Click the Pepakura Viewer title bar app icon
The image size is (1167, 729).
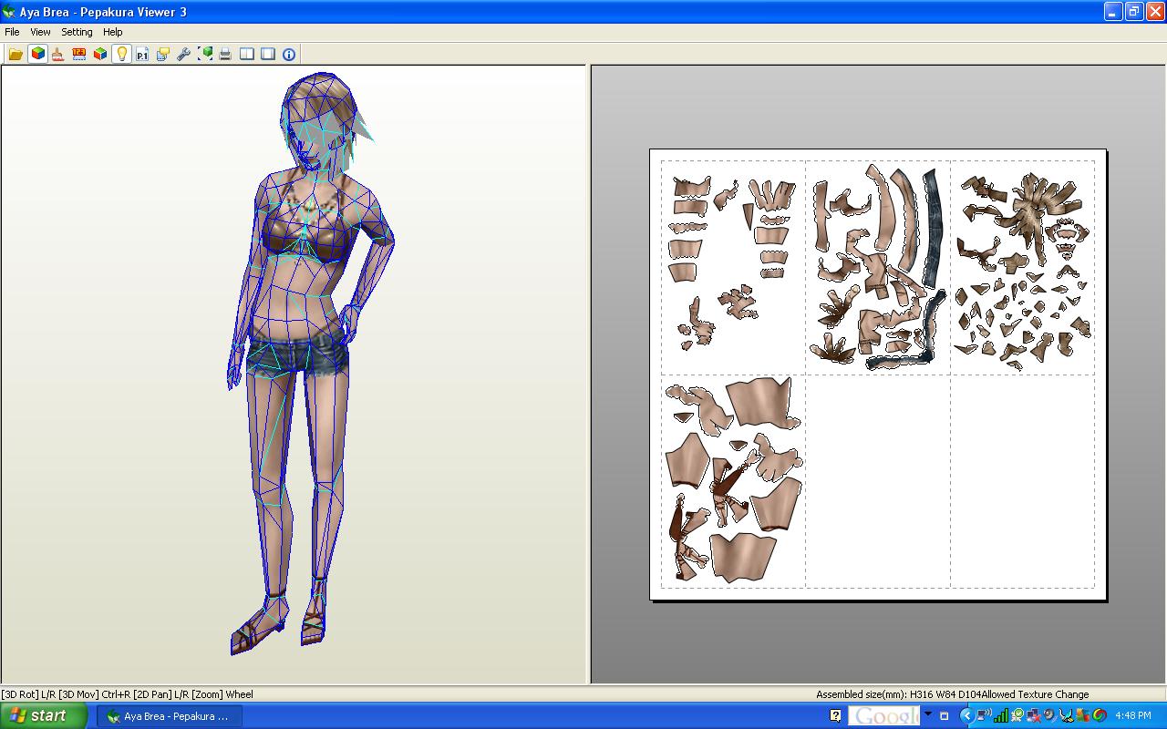point(9,12)
